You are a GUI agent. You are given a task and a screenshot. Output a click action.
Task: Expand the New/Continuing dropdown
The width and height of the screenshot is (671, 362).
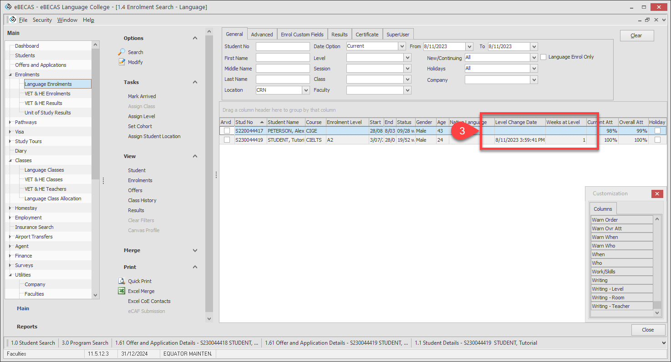point(534,58)
